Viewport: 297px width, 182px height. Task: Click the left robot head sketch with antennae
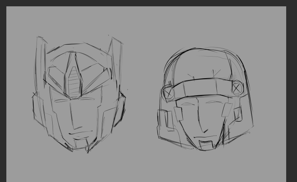pyautogui.click(x=79, y=94)
